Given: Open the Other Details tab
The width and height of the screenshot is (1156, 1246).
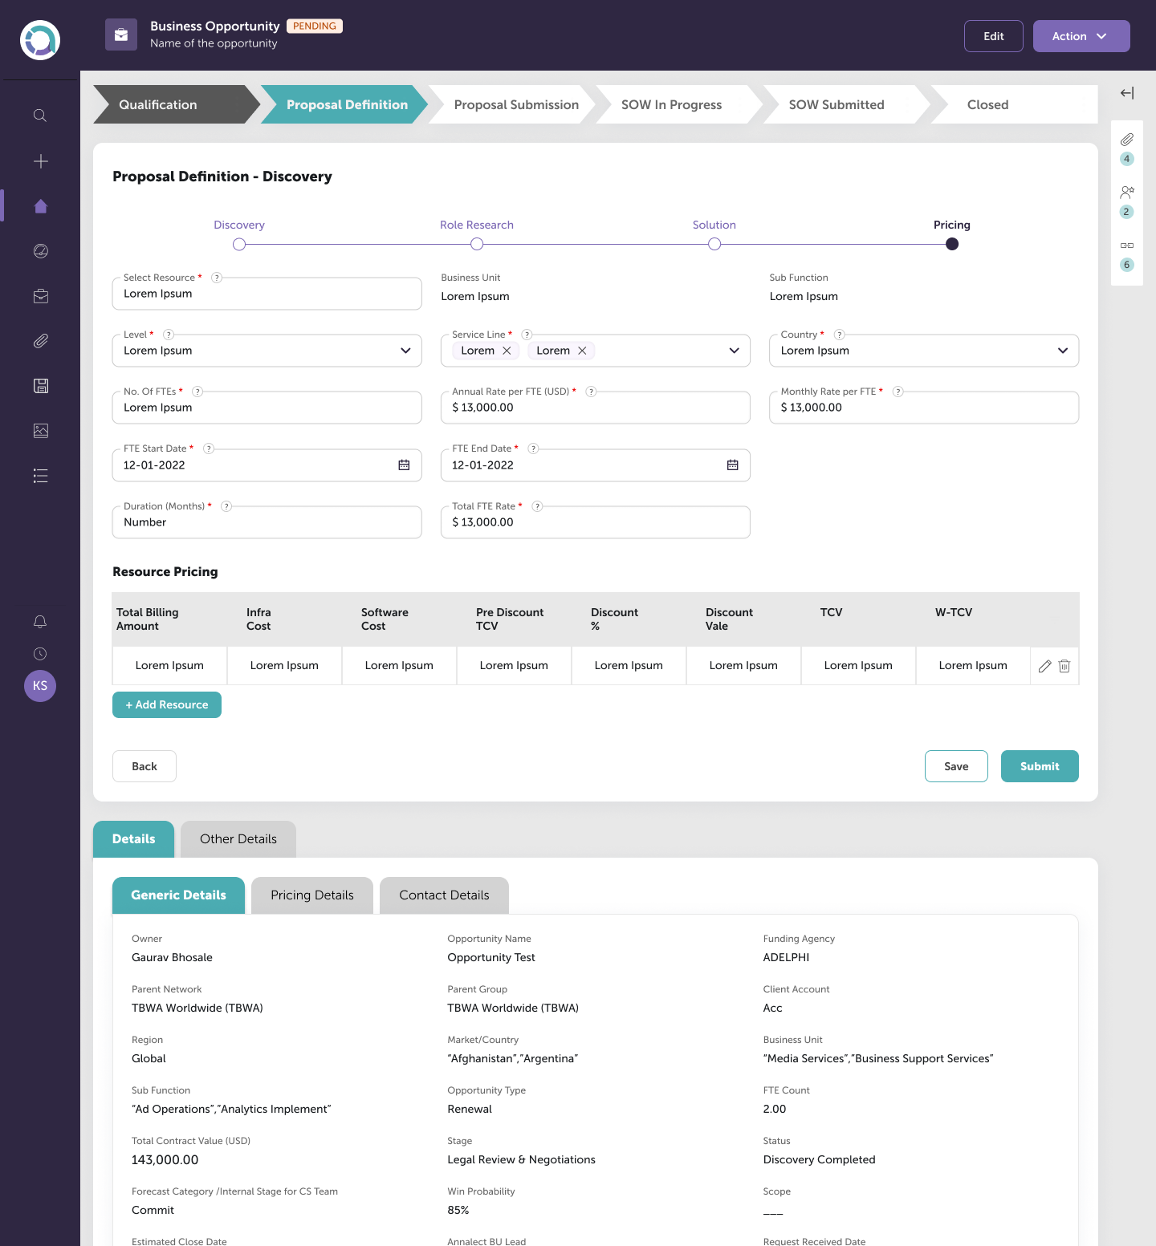Looking at the screenshot, I should (238, 839).
